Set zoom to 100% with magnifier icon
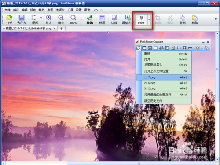The image size is (220, 165). tap(73, 19)
